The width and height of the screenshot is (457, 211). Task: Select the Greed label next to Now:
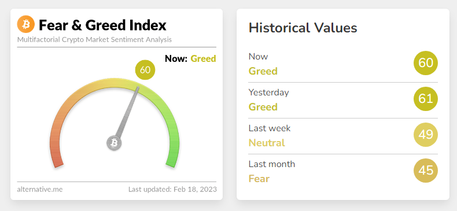click(203, 58)
